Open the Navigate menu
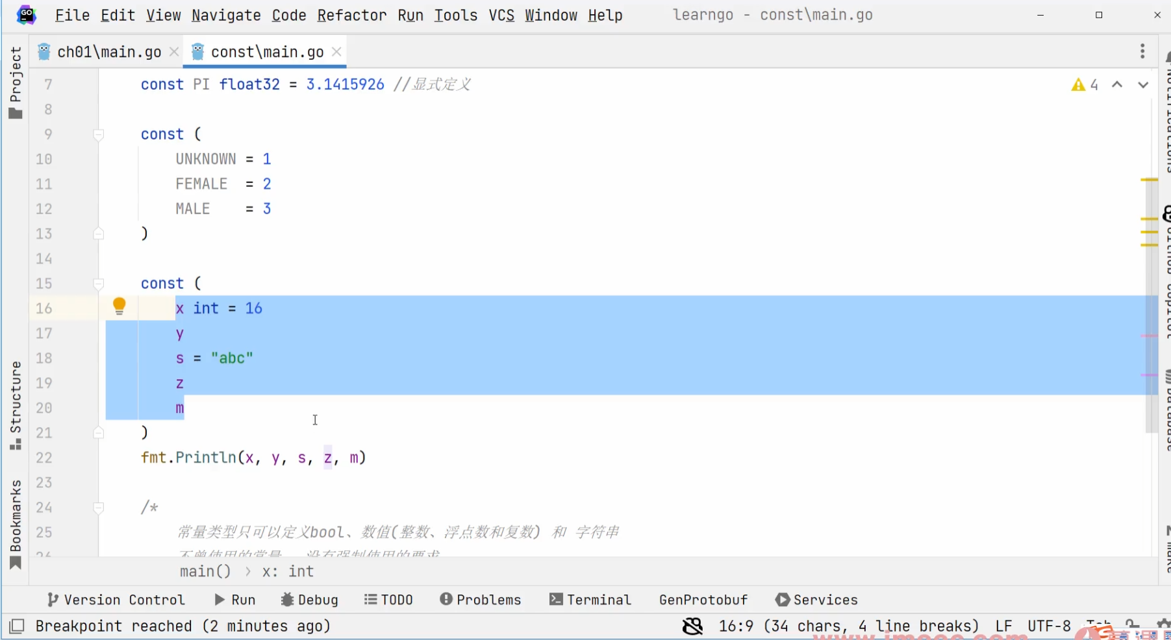 [226, 15]
